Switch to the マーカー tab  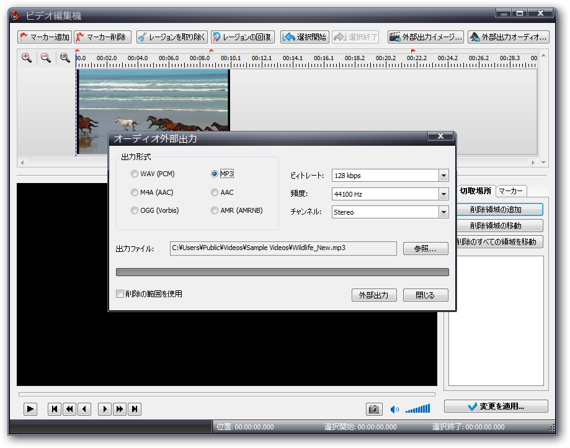[x=510, y=191]
